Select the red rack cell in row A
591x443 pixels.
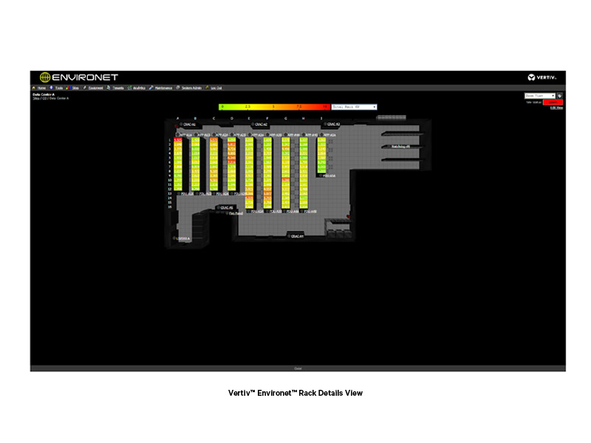pyautogui.click(x=178, y=140)
